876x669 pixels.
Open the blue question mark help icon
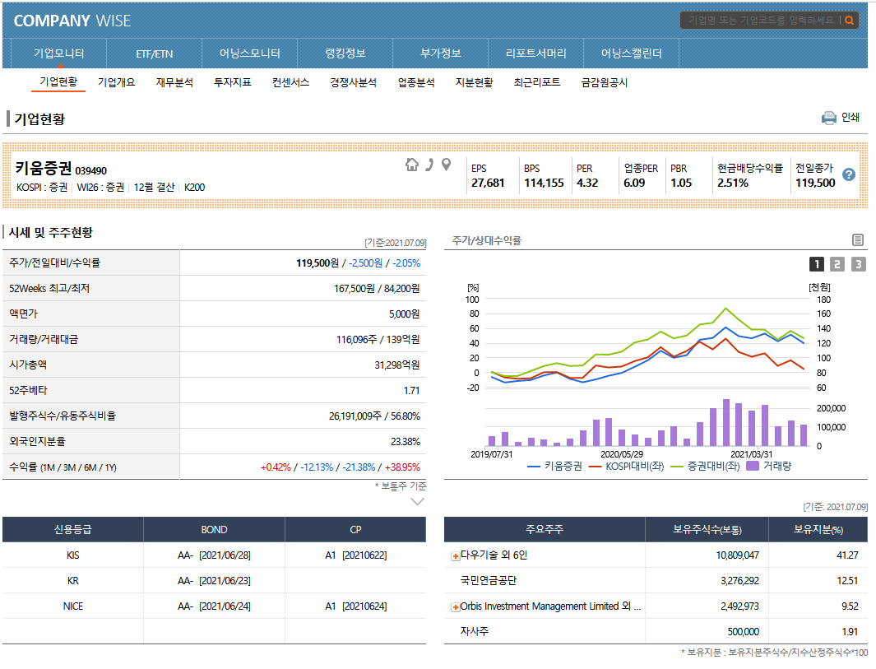tap(849, 174)
